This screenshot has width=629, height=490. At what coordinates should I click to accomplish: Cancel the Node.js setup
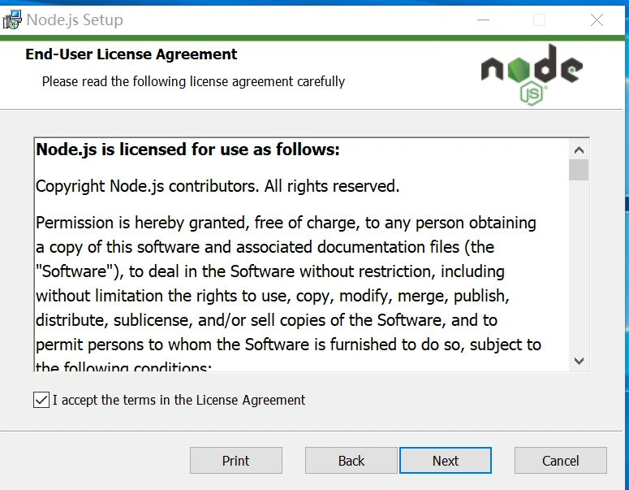[x=560, y=461]
